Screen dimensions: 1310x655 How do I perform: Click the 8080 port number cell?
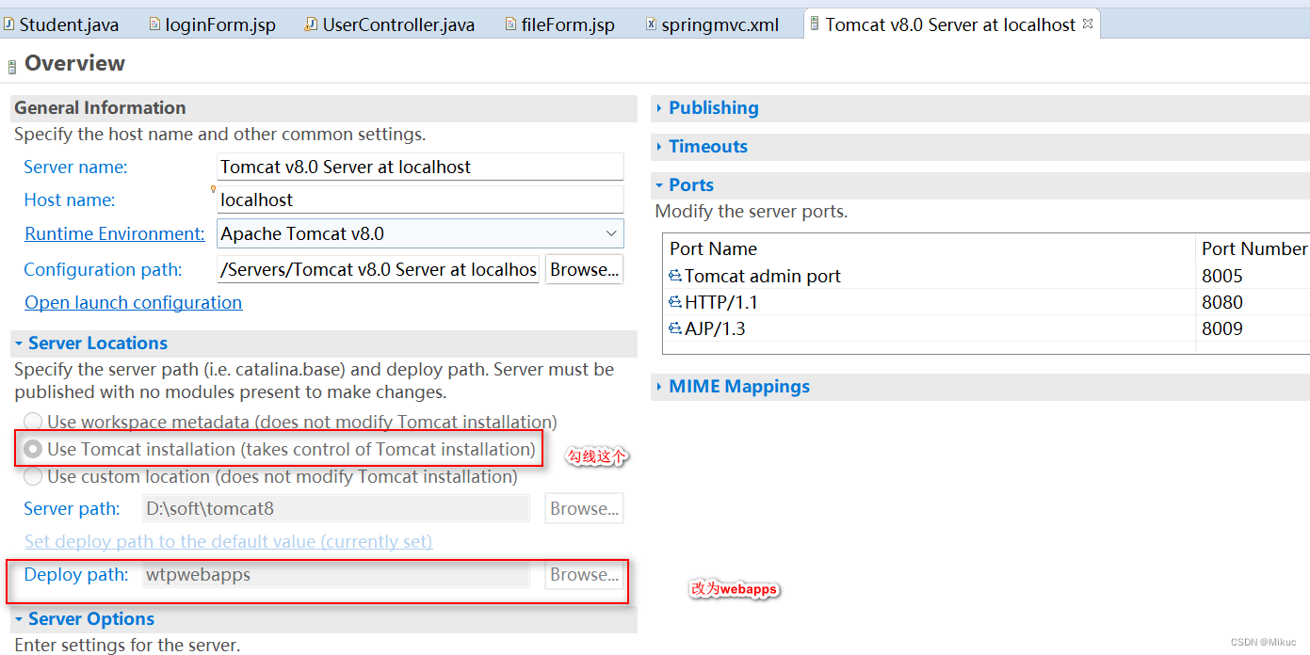(1253, 302)
